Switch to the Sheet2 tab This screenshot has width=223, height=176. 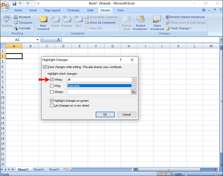(x=38, y=170)
